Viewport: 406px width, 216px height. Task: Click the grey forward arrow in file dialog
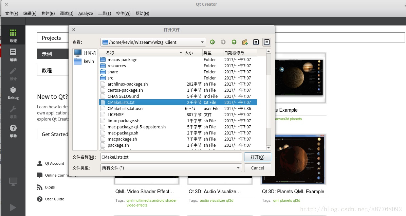(223, 42)
